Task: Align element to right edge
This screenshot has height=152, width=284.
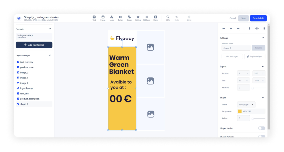Action: [238, 28]
